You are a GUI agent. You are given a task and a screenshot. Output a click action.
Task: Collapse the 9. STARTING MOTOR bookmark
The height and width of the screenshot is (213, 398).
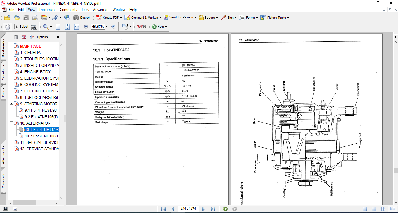(11, 104)
